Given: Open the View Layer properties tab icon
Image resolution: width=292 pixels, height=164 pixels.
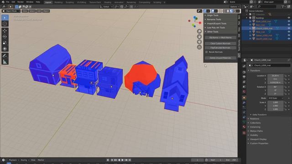Looking at the screenshot, I should pyautogui.click(x=244, y=82).
